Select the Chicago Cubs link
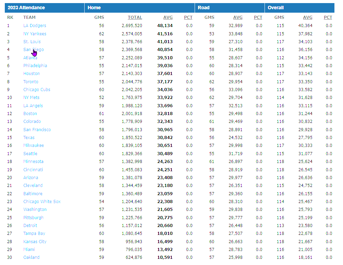 pos(37,90)
